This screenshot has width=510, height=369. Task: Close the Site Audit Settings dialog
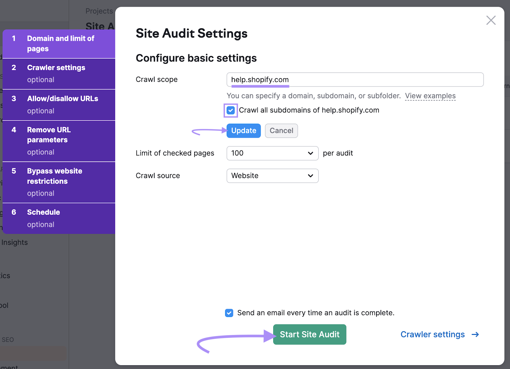click(491, 20)
